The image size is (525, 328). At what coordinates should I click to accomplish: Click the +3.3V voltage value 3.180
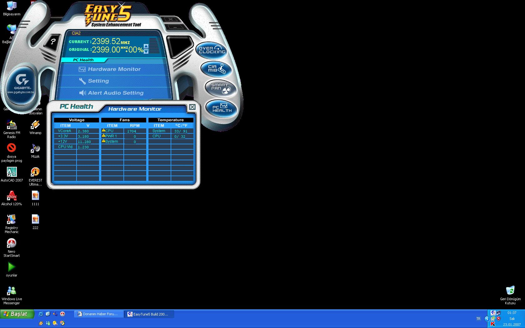pos(83,137)
